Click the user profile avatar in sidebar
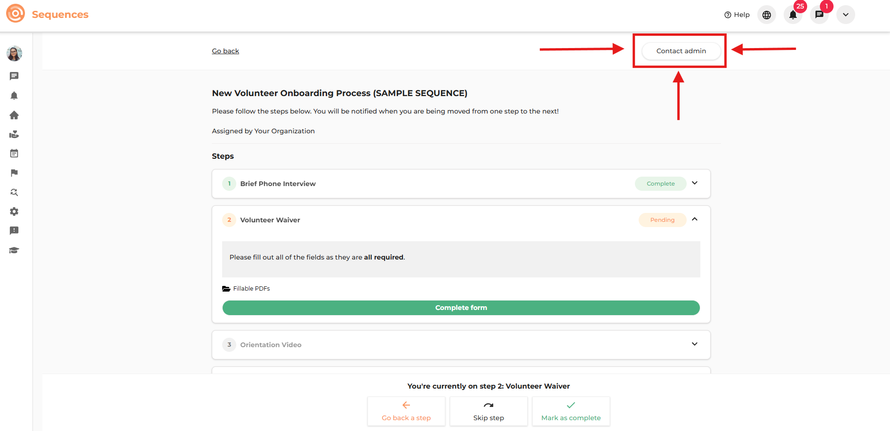The width and height of the screenshot is (890, 431). point(14,54)
